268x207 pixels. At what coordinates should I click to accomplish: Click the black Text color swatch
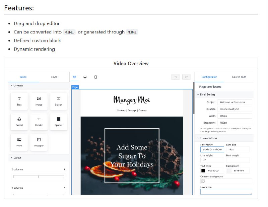(x=203, y=170)
